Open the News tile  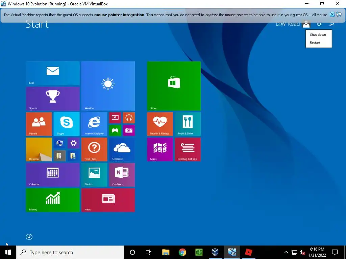108,200
